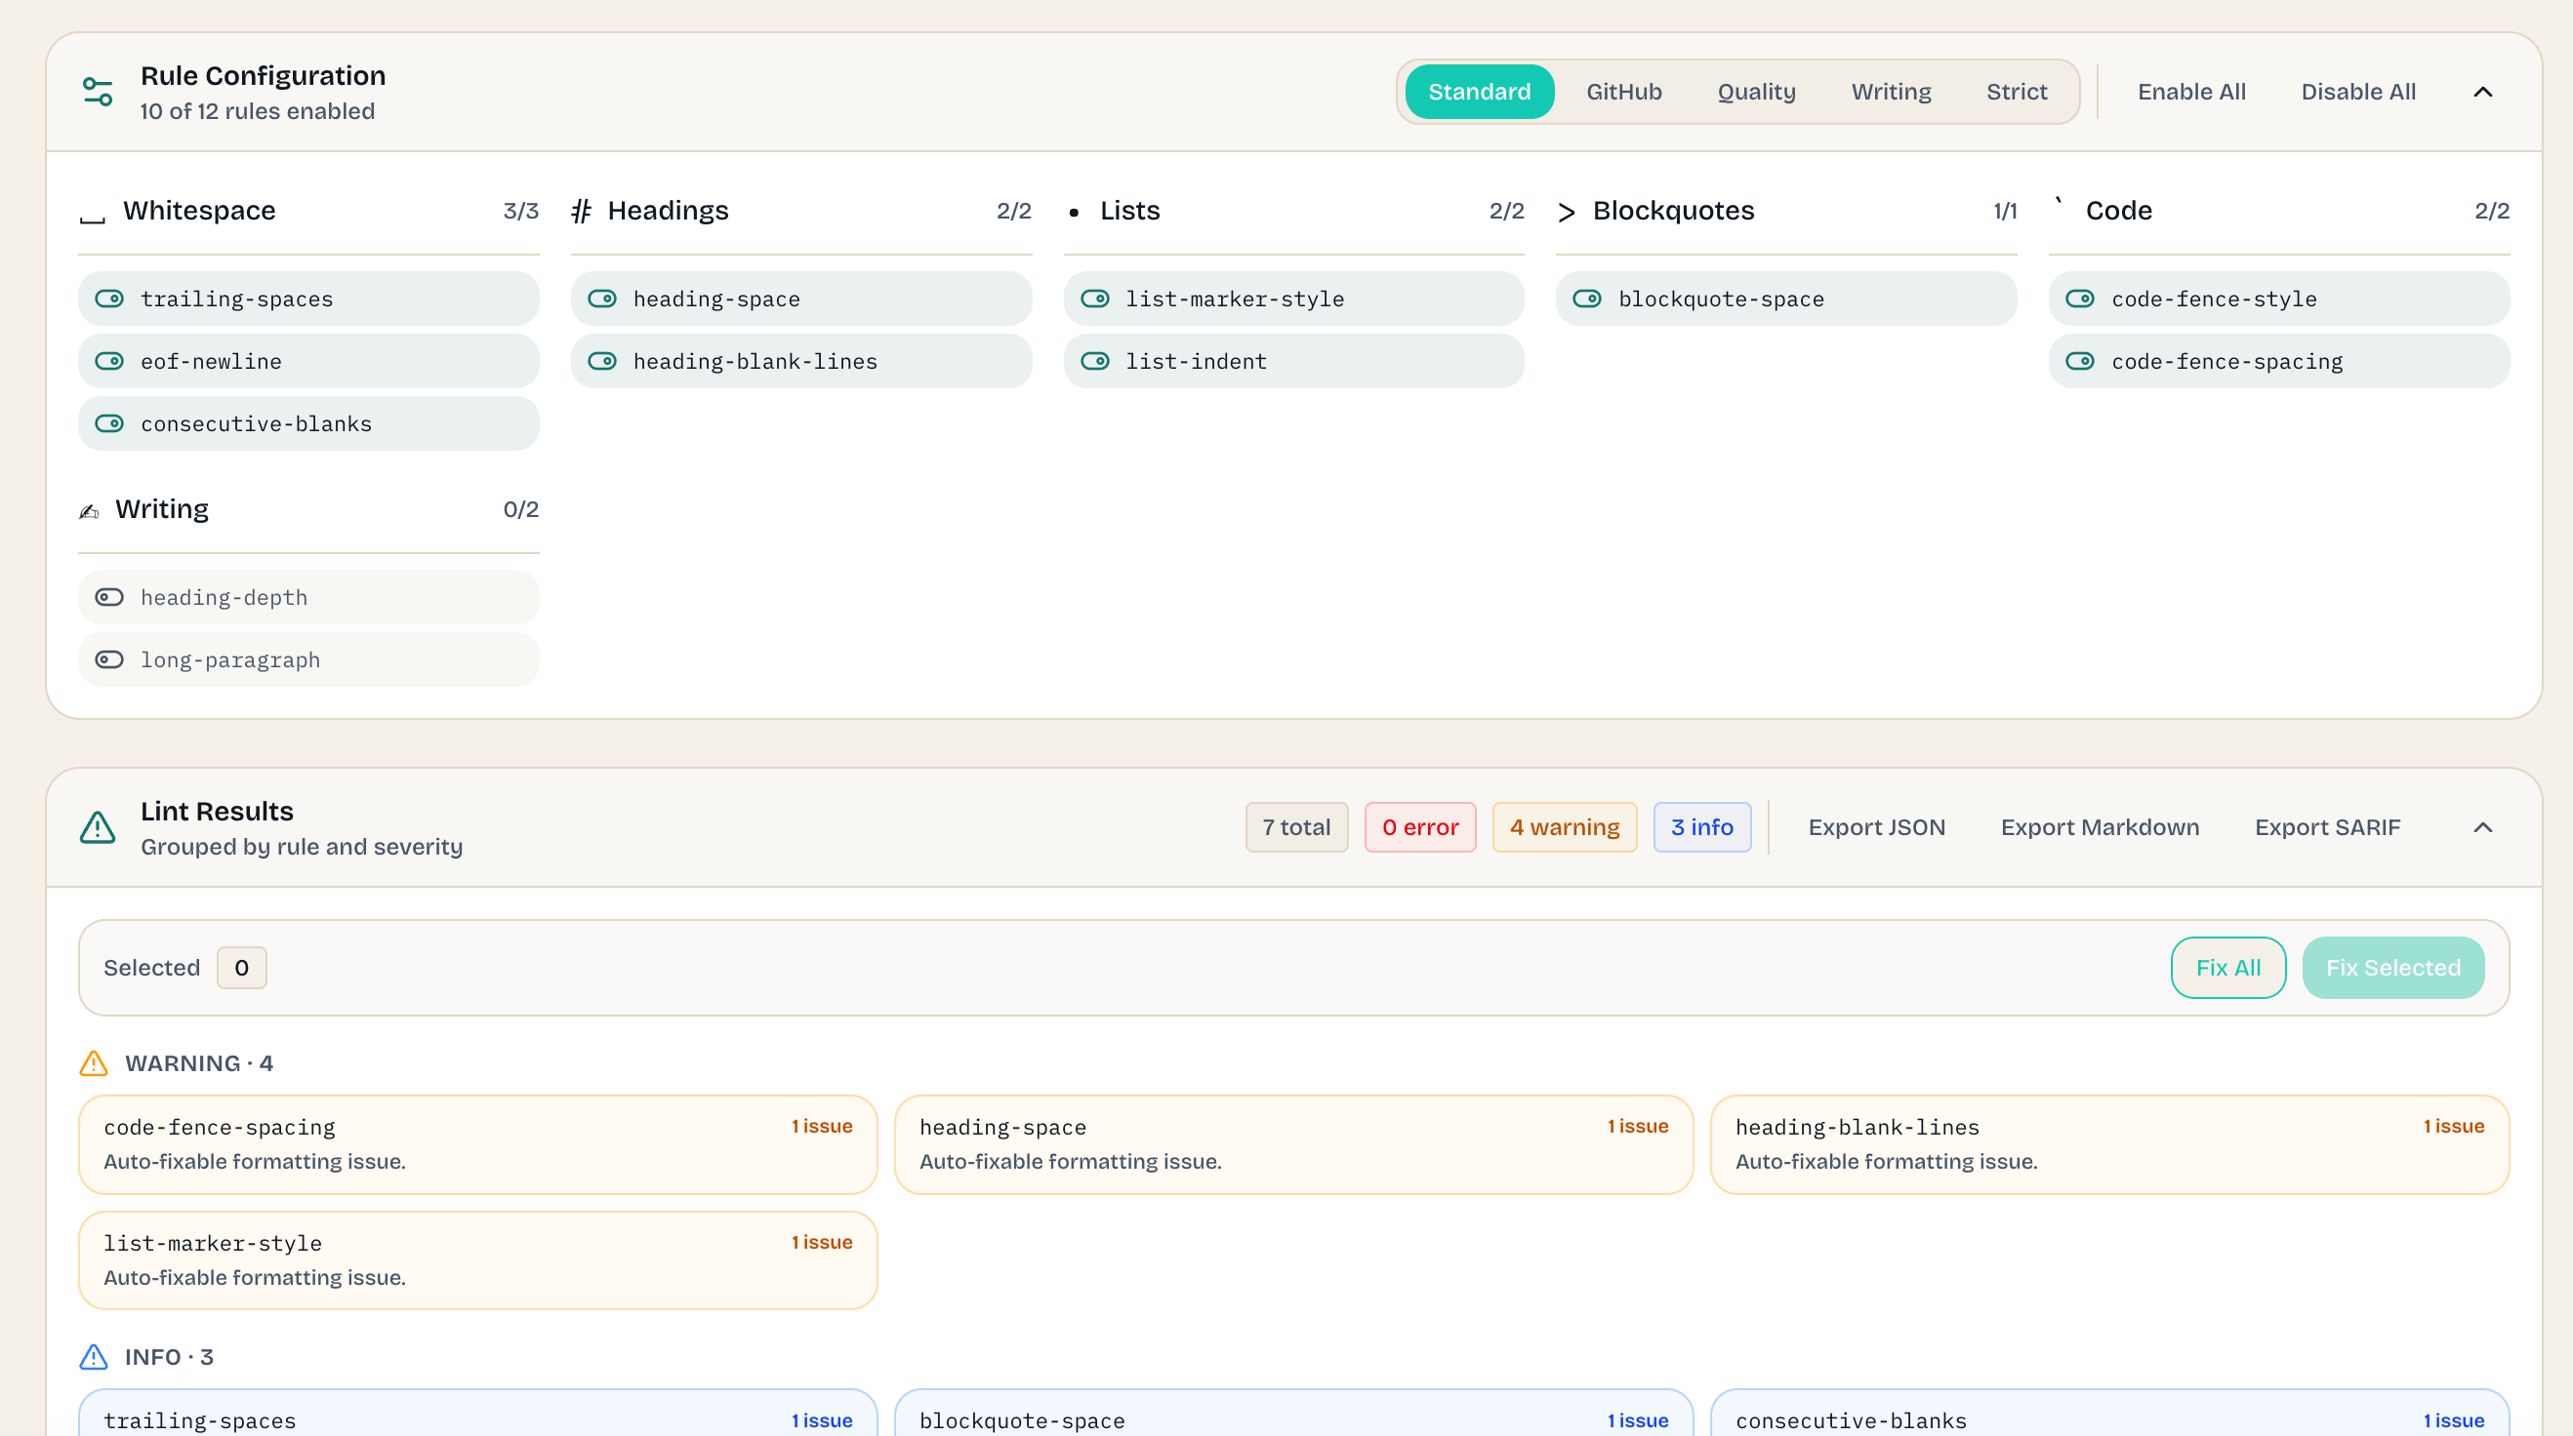
Task: Click the Blockquotes chevron icon
Action: [x=1565, y=211]
